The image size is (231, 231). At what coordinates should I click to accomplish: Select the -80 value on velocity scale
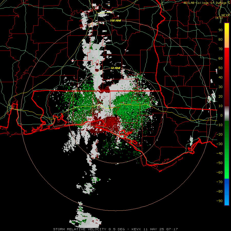[x=219, y=191]
